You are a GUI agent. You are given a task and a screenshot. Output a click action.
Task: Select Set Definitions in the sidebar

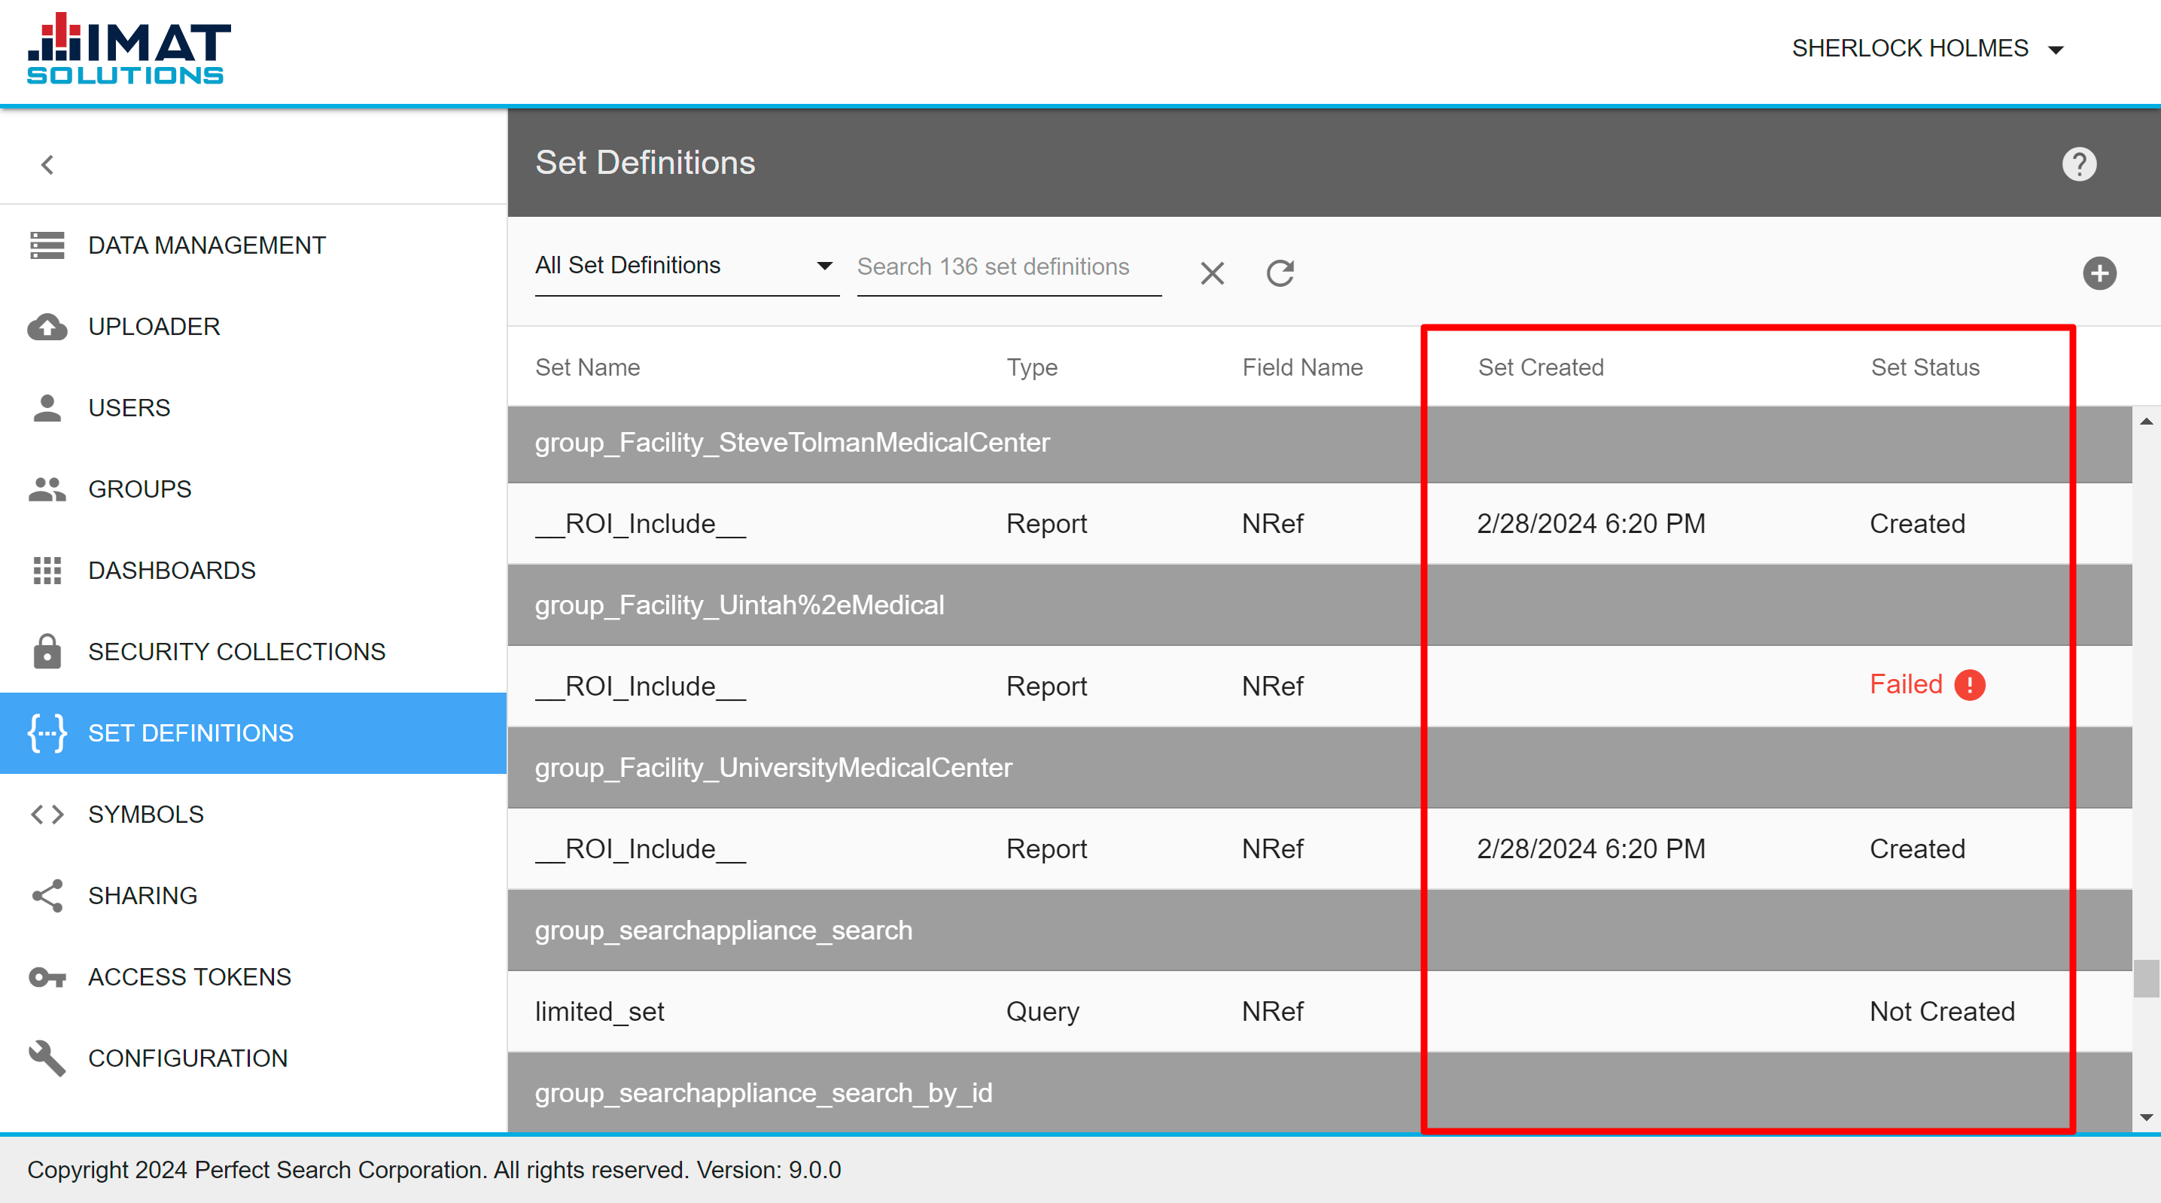pos(254,733)
